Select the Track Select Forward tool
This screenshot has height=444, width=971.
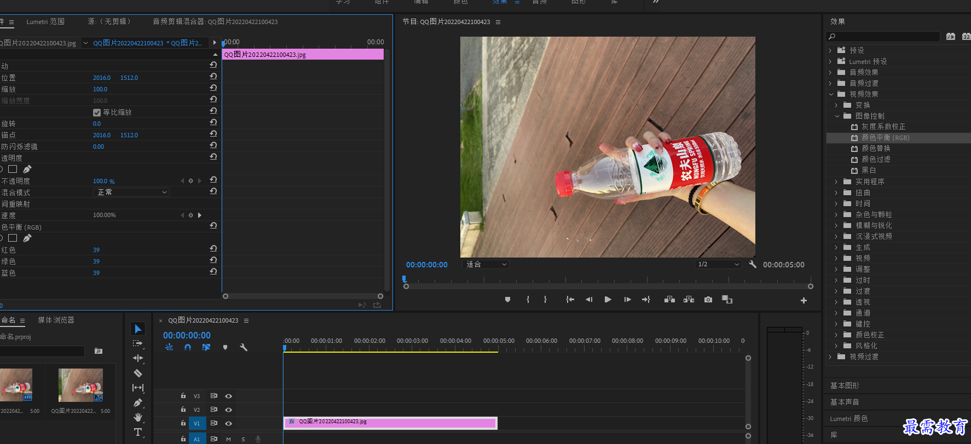pos(138,343)
